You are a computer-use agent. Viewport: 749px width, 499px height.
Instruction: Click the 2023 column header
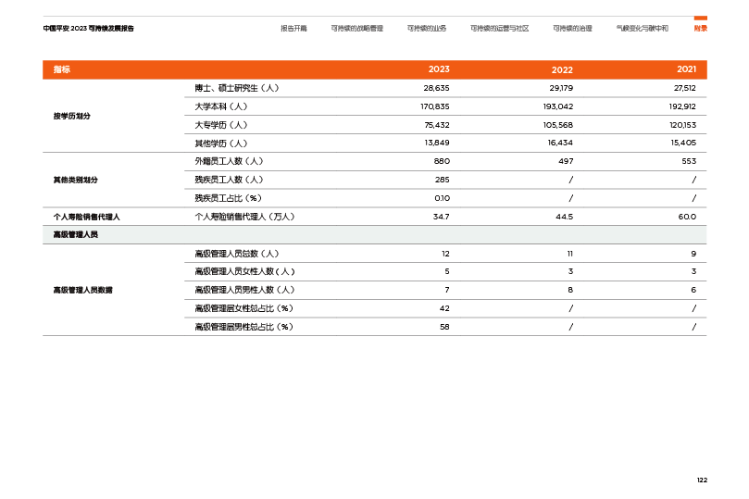pos(439,70)
